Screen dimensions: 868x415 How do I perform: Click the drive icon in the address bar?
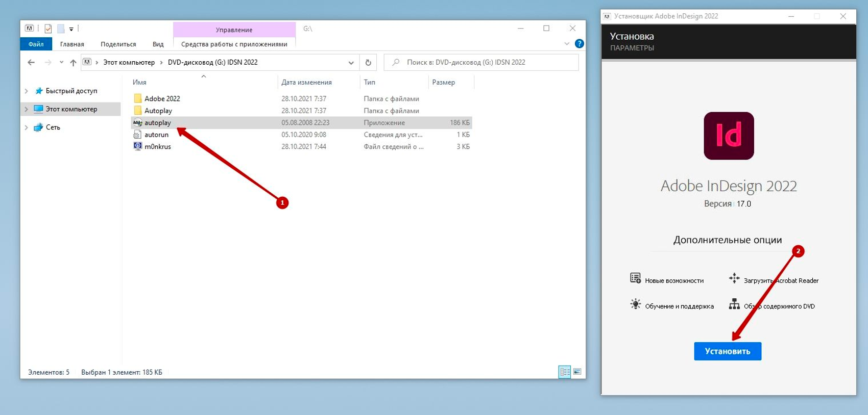click(87, 62)
